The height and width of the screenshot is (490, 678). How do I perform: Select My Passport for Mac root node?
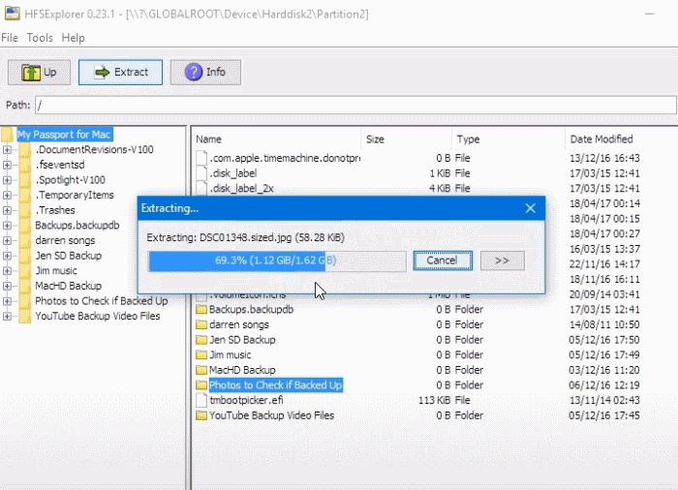[x=65, y=135]
